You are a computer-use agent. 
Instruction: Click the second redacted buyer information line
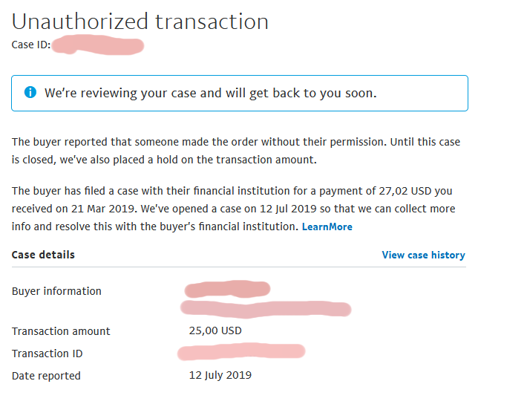[266, 307]
